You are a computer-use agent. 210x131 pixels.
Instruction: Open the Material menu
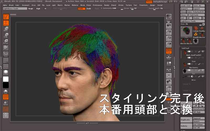[75, 5]
